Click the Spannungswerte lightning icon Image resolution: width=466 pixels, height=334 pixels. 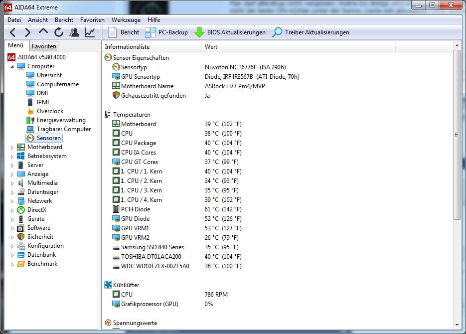[108, 323]
